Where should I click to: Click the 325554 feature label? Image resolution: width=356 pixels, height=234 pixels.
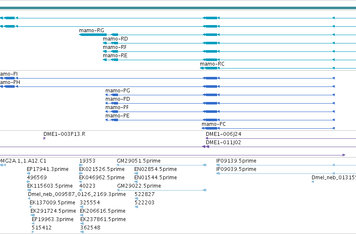pyautogui.click(x=90, y=203)
